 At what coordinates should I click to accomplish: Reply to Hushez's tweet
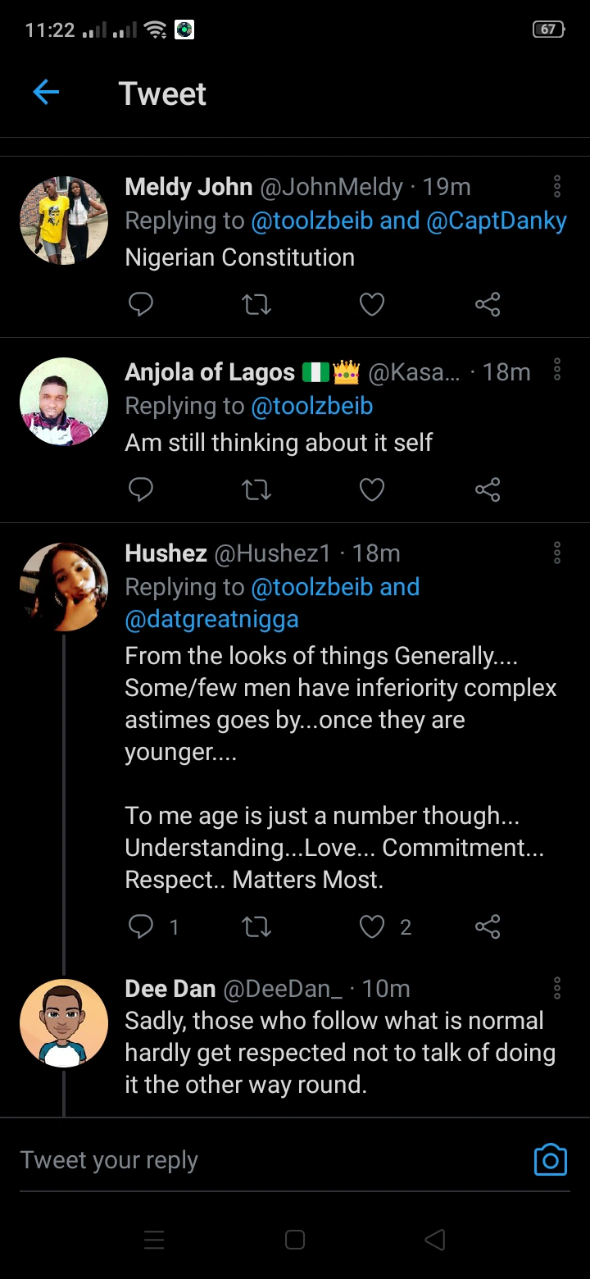pyautogui.click(x=141, y=926)
